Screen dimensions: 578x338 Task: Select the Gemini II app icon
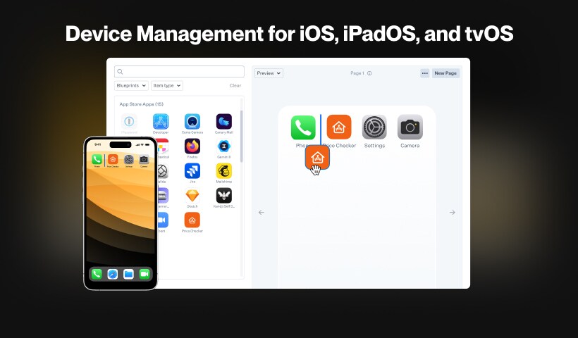coord(223,146)
